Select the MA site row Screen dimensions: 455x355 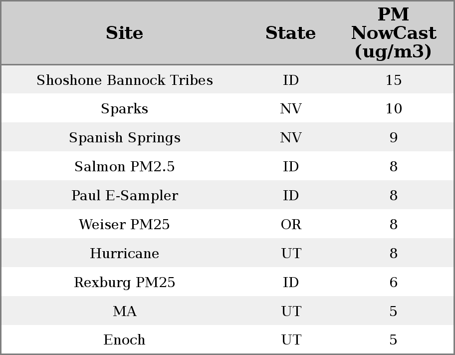[x=124, y=312]
